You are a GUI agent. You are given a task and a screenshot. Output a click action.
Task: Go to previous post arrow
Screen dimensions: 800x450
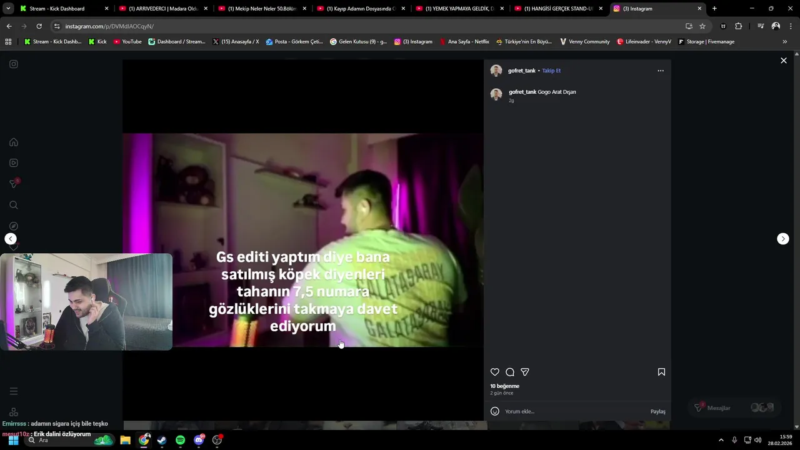pyautogui.click(x=11, y=239)
